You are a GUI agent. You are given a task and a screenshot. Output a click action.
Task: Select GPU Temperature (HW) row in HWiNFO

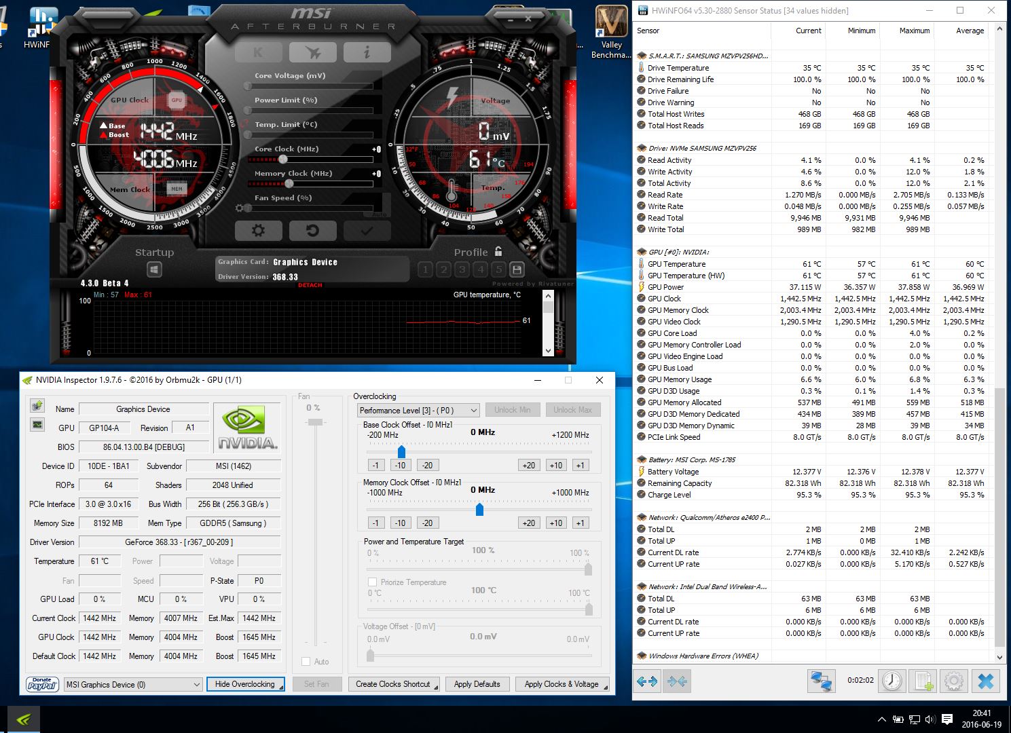812,276
